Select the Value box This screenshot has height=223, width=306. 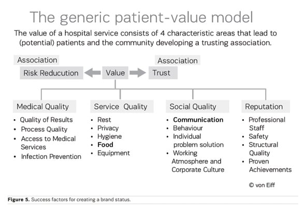pyautogui.click(x=115, y=73)
